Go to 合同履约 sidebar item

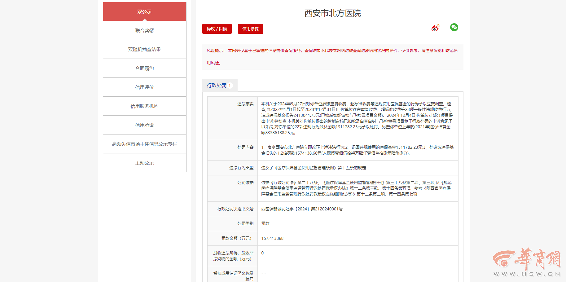click(x=145, y=68)
